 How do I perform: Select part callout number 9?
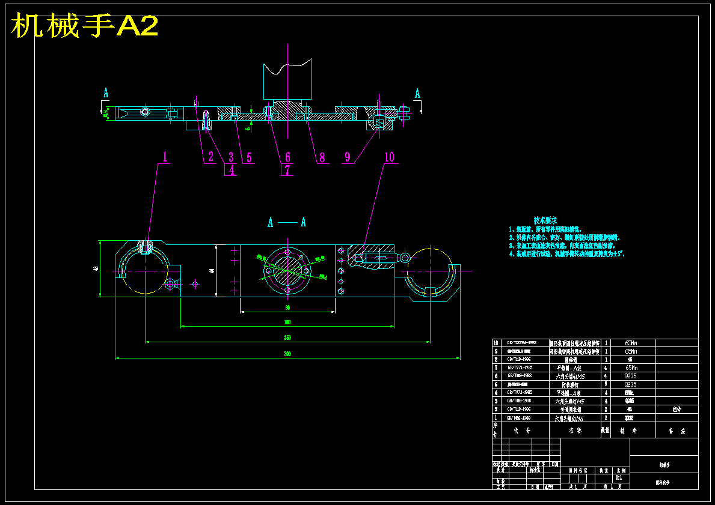(348, 157)
